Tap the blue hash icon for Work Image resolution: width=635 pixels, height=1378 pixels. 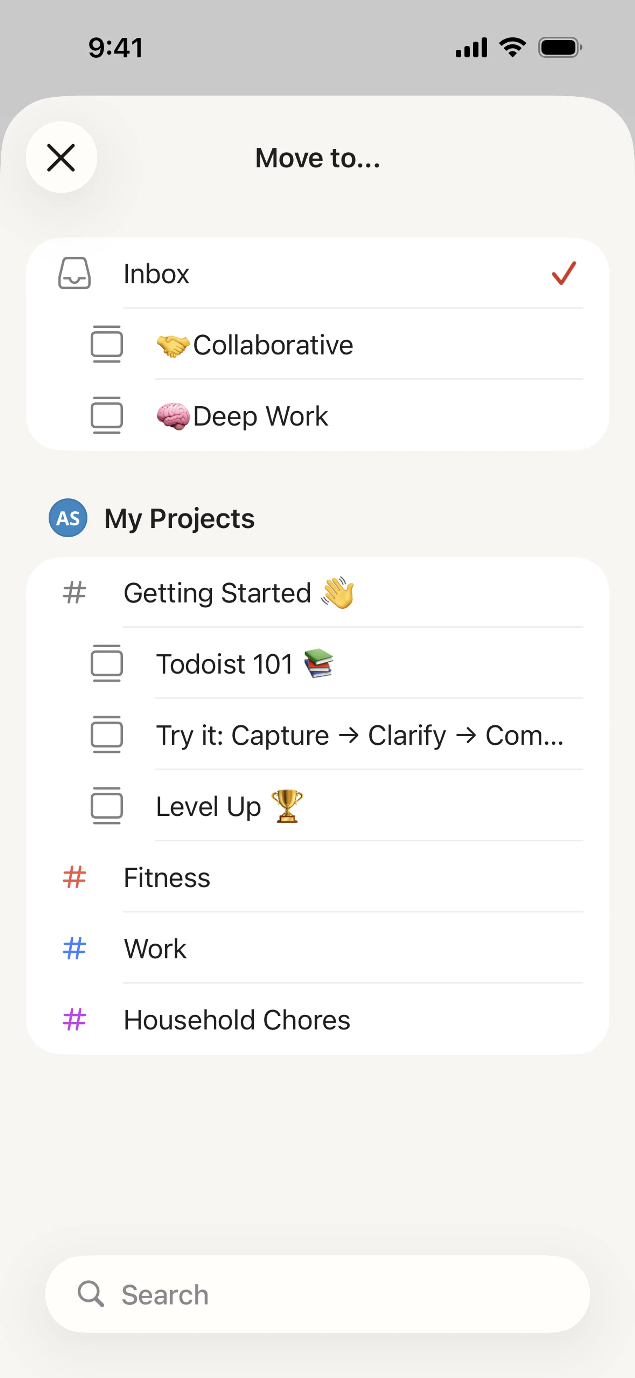point(74,949)
